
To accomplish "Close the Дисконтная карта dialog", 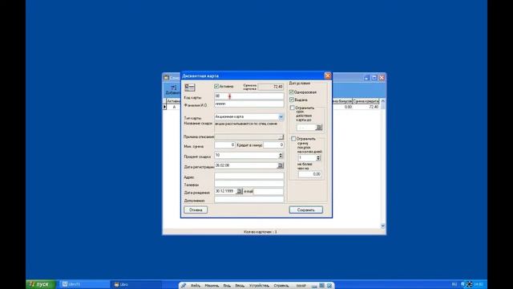I will coord(328,75).
